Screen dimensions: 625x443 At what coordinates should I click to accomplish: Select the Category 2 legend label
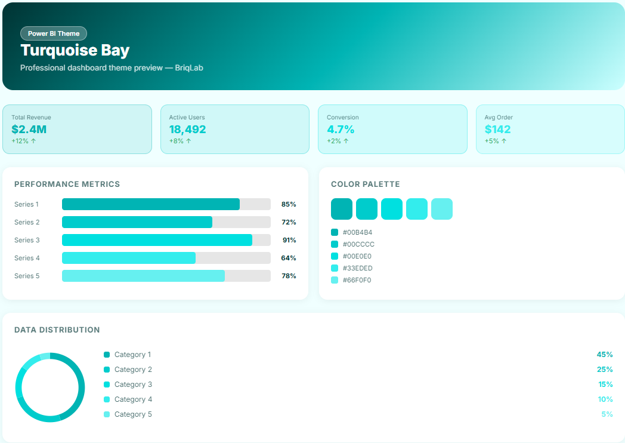(x=133, y=370)
